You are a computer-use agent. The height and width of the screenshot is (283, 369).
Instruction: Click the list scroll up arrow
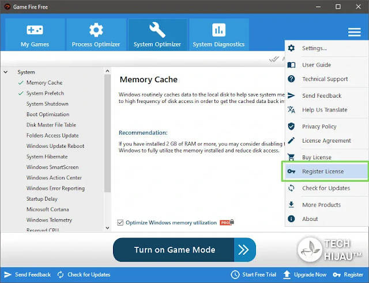[108, 71]
